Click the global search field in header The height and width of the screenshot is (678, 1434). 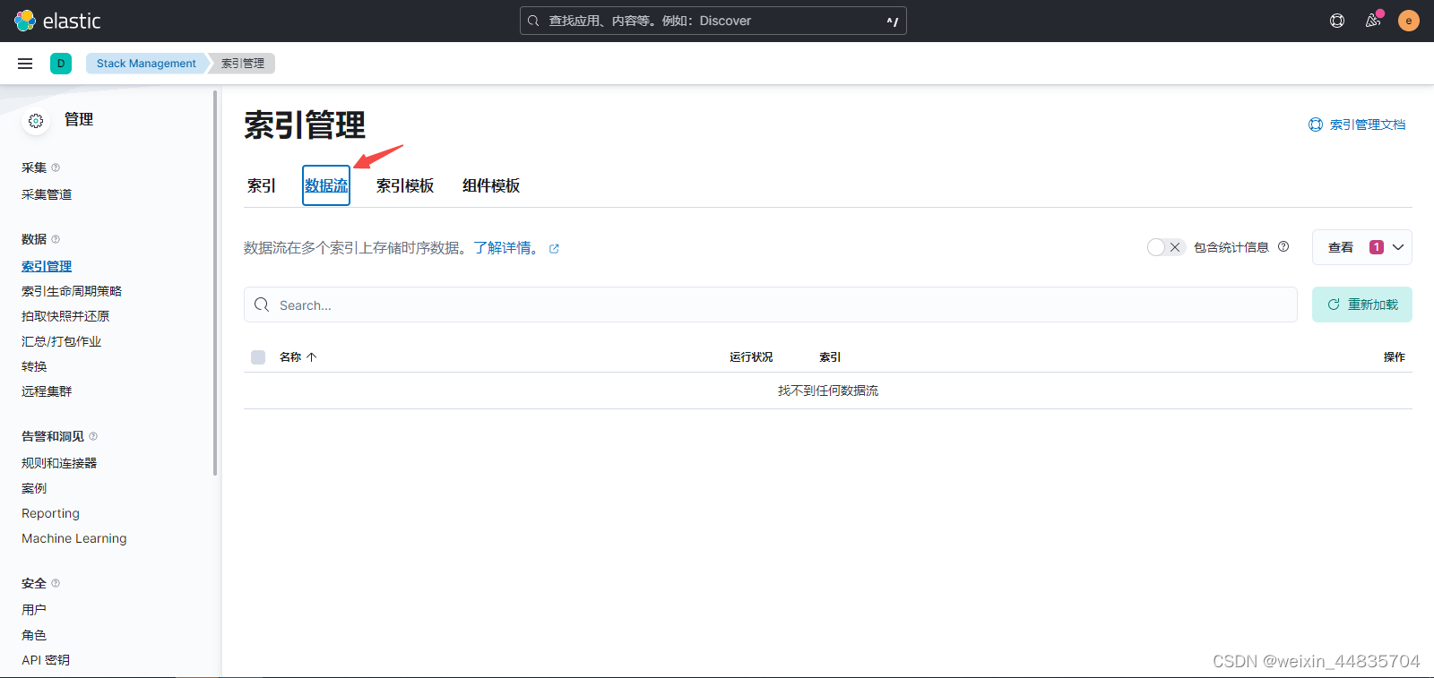coord(713,21)
